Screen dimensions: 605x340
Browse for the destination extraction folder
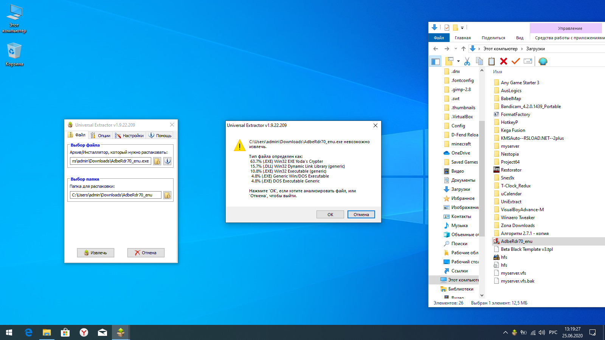click(x=167, y=195)
